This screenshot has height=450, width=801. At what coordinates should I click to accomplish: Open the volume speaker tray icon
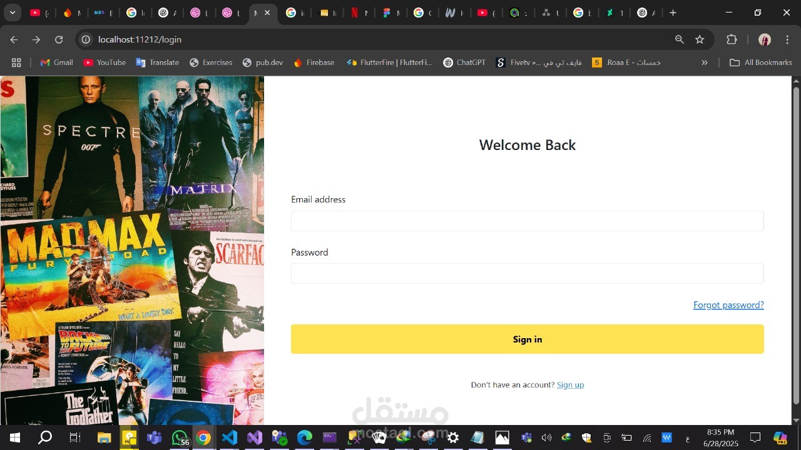click(546, 437)
